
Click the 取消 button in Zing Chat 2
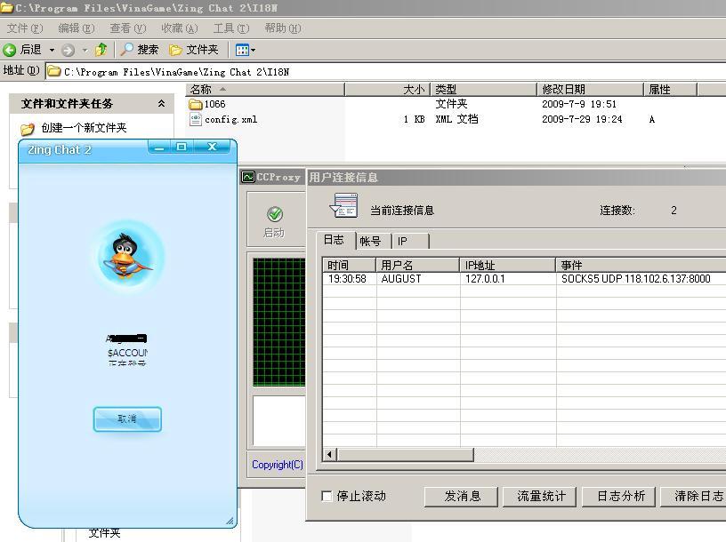click(127, 419)
